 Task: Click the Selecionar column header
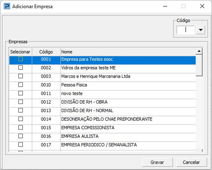click(x=20, y=52)
